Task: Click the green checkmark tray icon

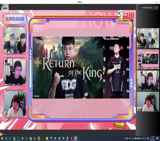Action: click(140, 138)
